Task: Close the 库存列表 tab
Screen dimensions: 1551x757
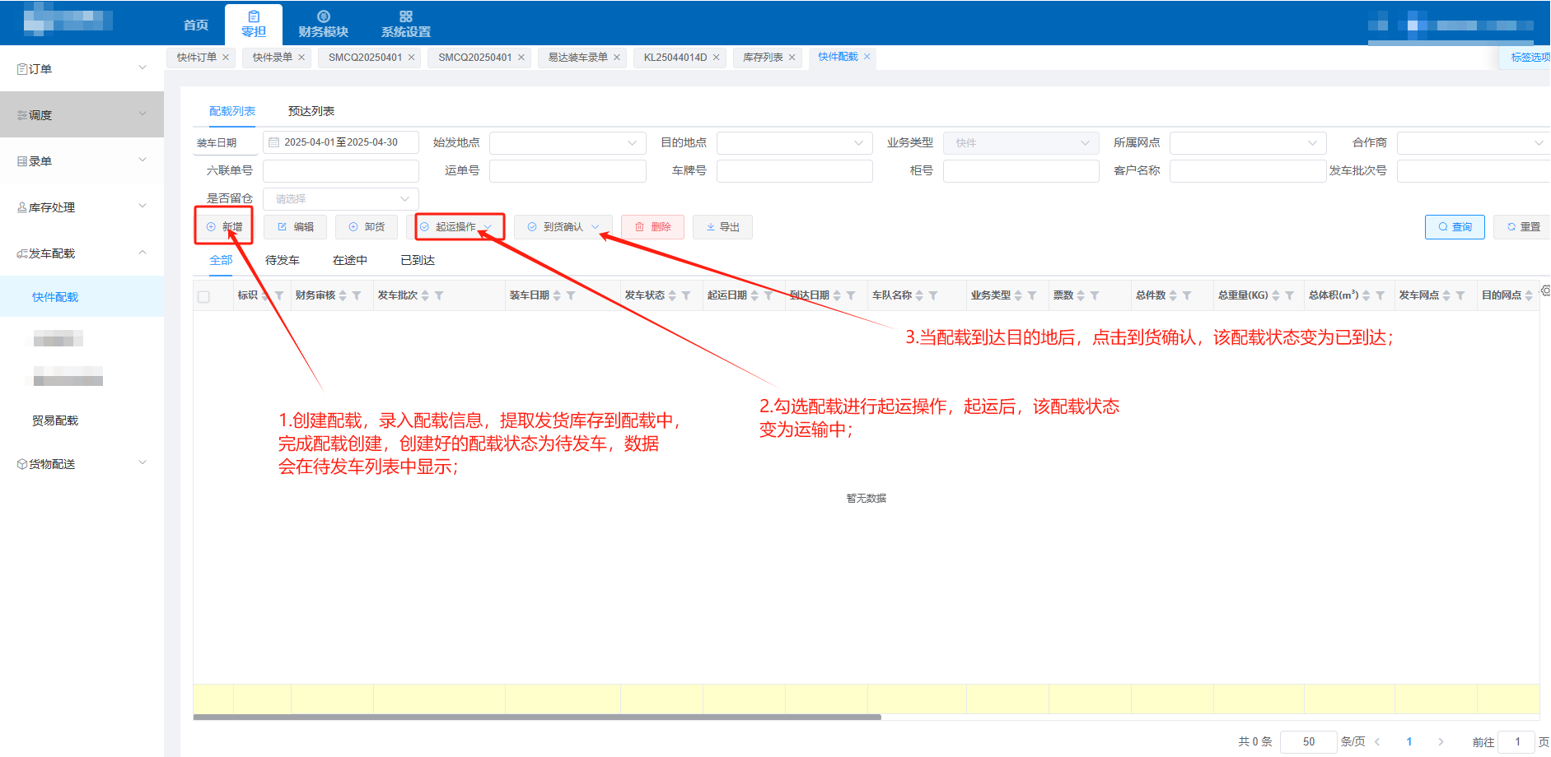Action: point(792,58)
